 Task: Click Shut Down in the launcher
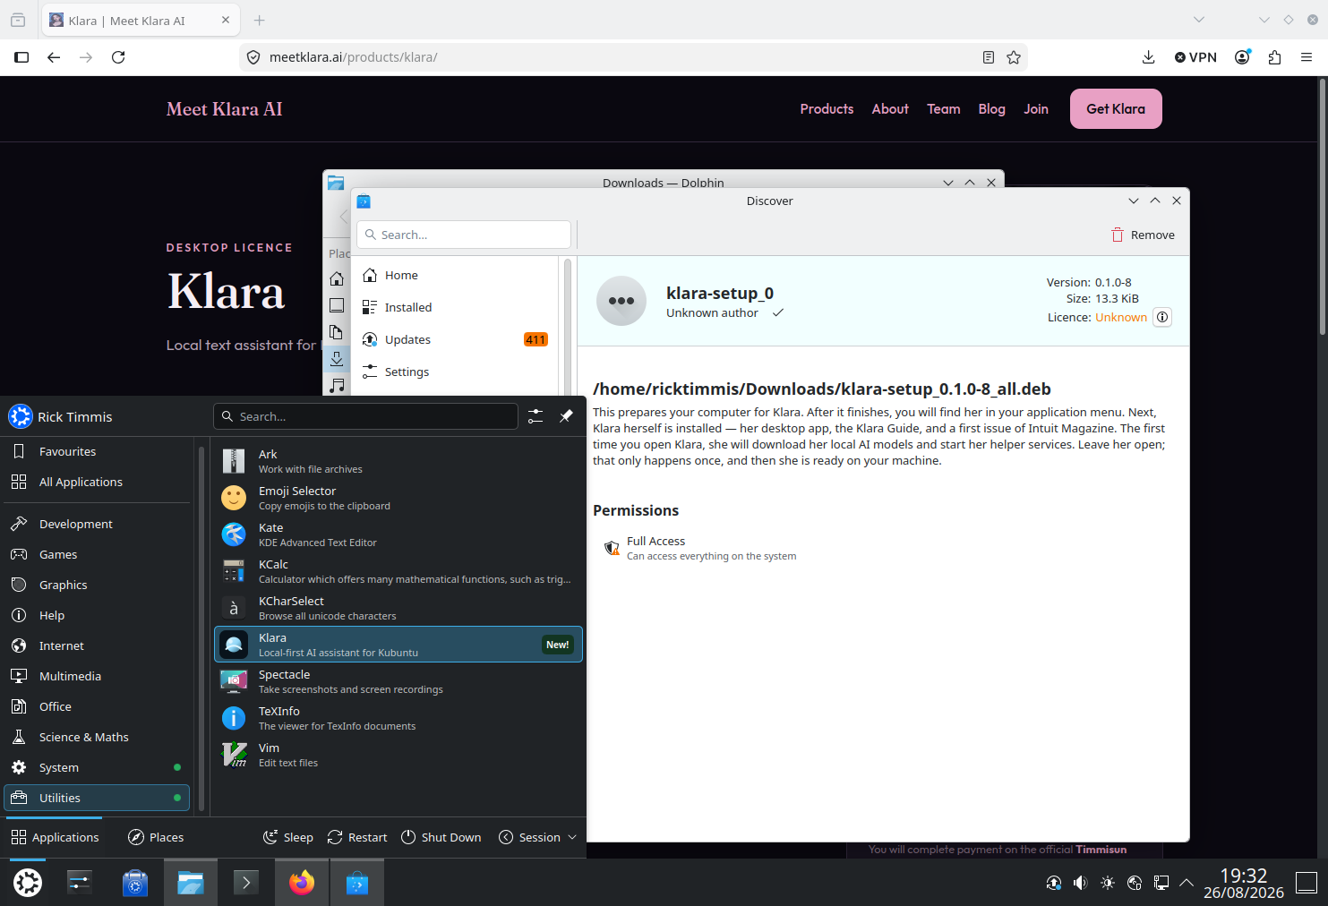pyautogui.click(x=441, y=837)
